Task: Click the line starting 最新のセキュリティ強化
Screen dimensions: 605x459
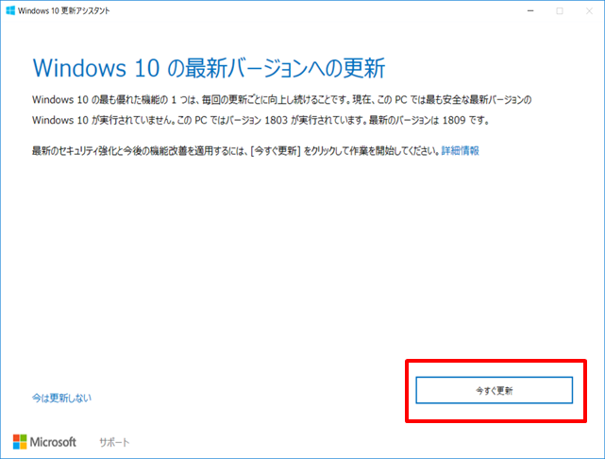Action: 237,150
